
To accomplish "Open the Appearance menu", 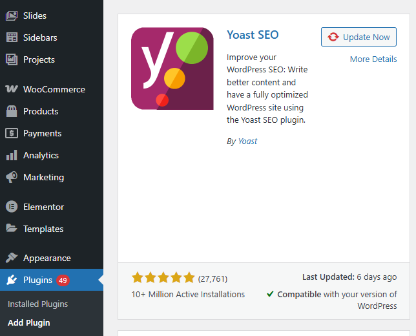I will 52,258.
